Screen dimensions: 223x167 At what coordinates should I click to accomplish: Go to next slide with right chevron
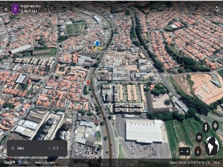(62, 148)
